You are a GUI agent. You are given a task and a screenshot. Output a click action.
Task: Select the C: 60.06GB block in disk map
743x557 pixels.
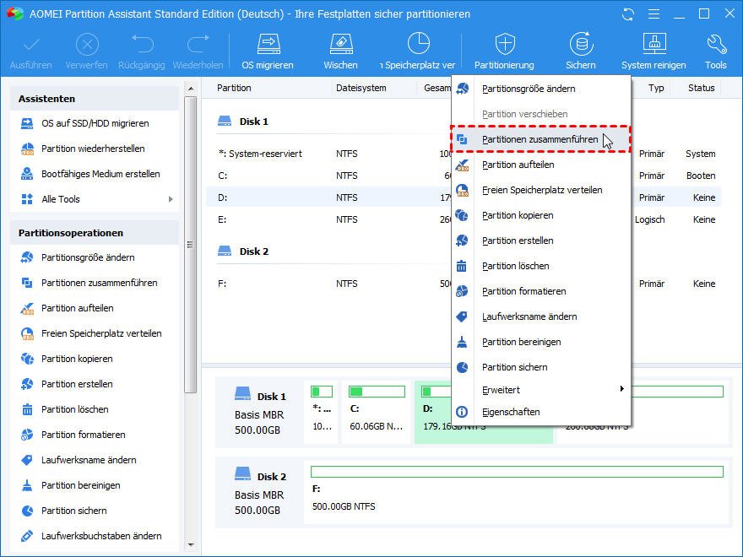(x=377, y=412)
